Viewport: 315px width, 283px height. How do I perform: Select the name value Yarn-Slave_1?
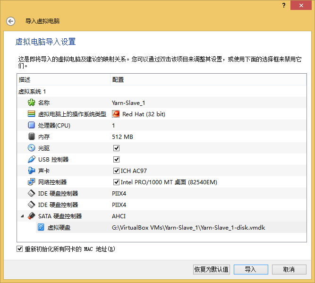click(x=128, y=103)
